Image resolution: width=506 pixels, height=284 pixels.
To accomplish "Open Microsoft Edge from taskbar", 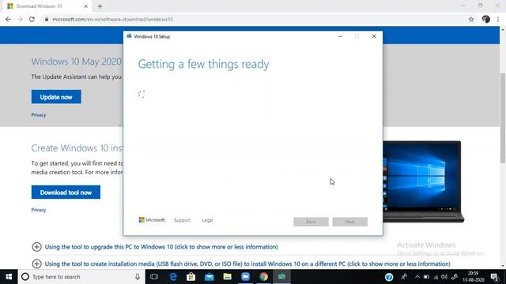I will [x=173, y=277].
